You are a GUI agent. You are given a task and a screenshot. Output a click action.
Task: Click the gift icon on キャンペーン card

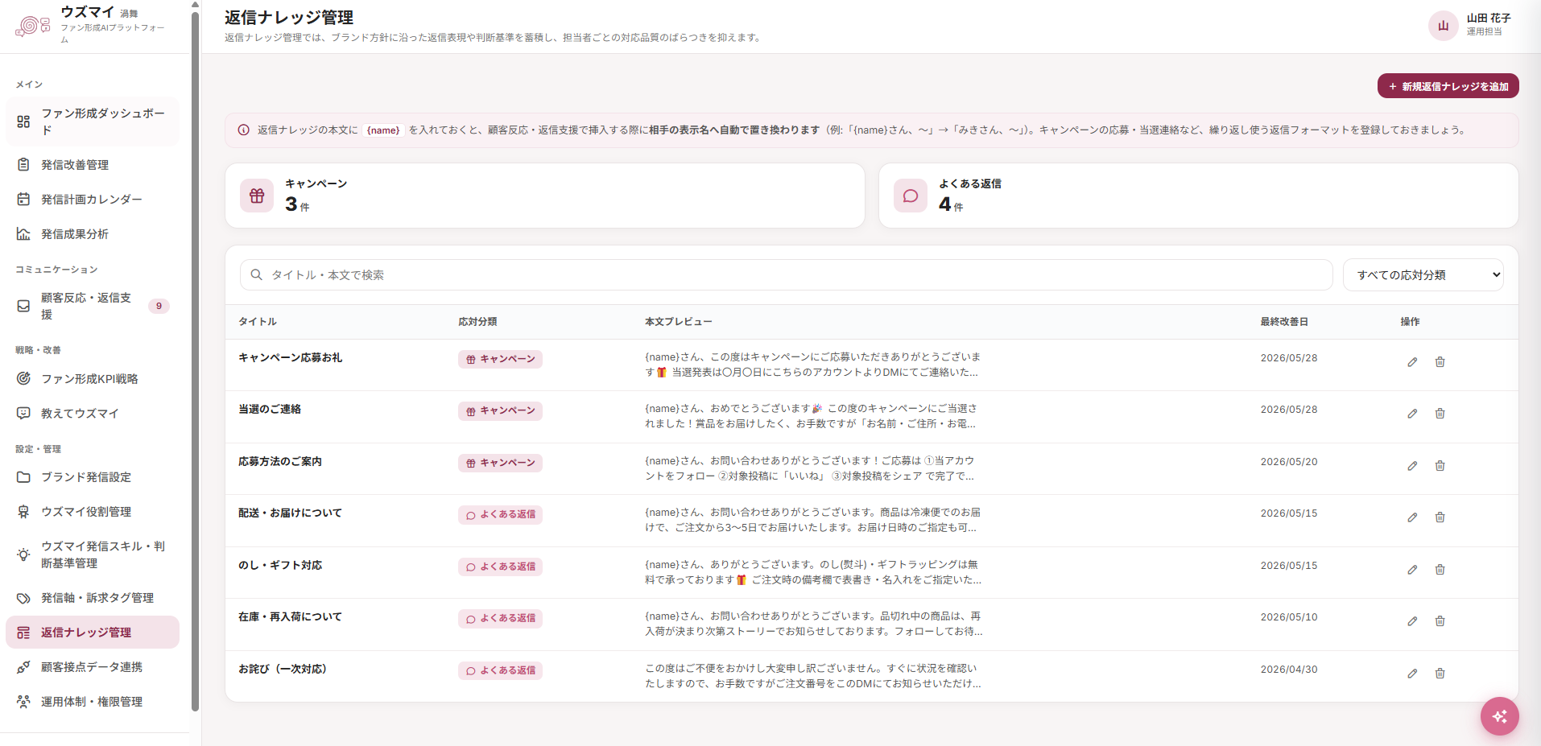point(257,196)
